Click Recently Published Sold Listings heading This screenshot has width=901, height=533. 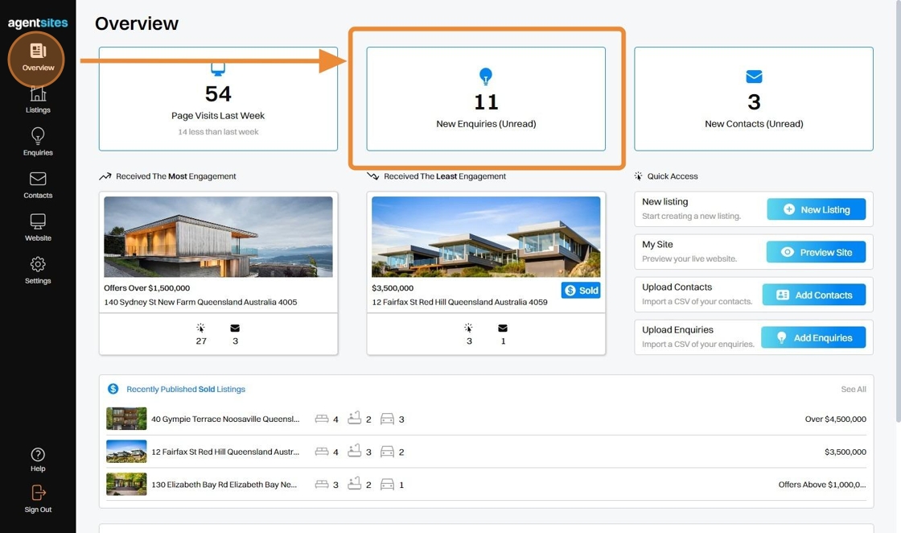pyautogui.click(x=186, y=389)
